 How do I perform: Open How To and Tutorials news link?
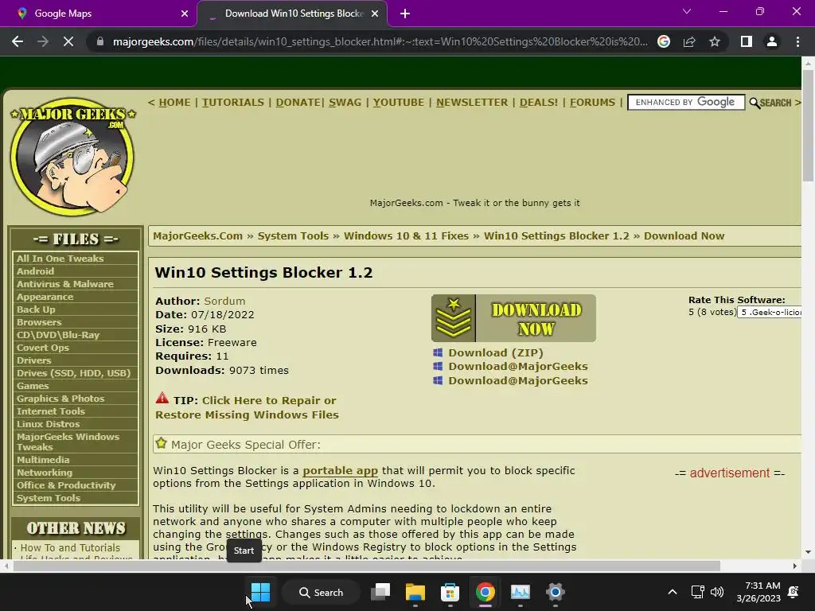click(x=70, y=548)
